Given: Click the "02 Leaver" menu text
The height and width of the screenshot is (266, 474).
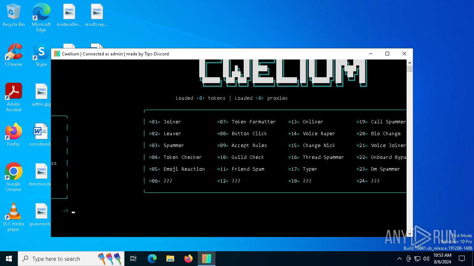Looking at the screenshot, I should coord(165,134).
